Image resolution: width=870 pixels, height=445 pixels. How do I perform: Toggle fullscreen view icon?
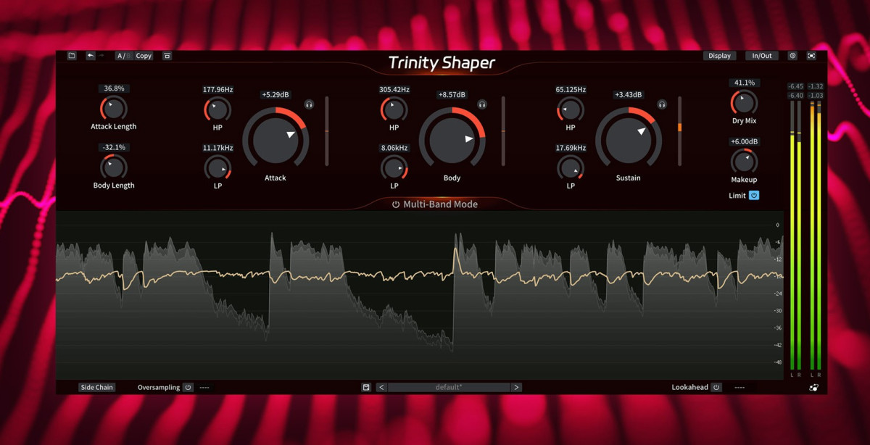click(811, 56)
